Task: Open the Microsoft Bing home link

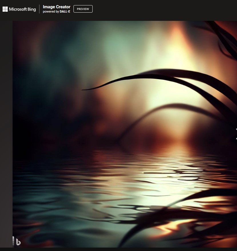Action: point(22,9)
